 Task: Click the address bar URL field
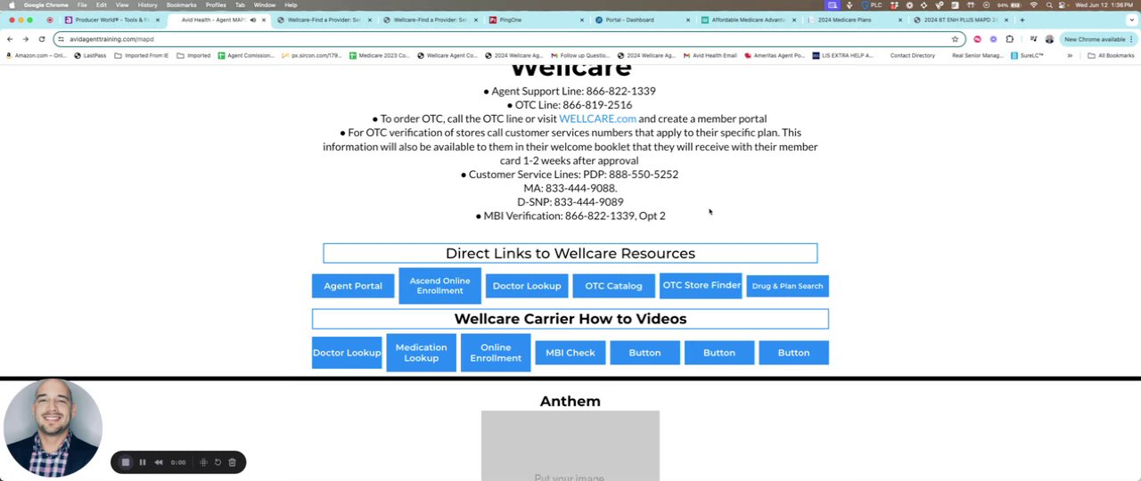pos(508,39)
